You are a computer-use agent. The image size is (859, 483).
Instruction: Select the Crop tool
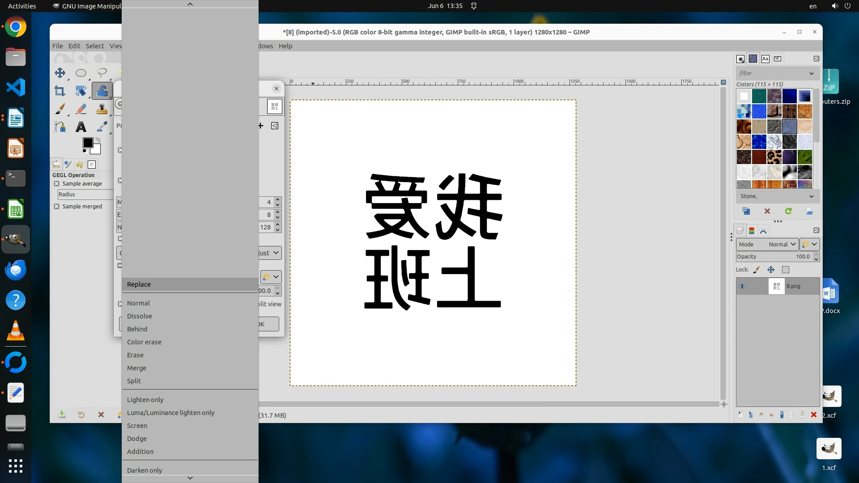60,91
